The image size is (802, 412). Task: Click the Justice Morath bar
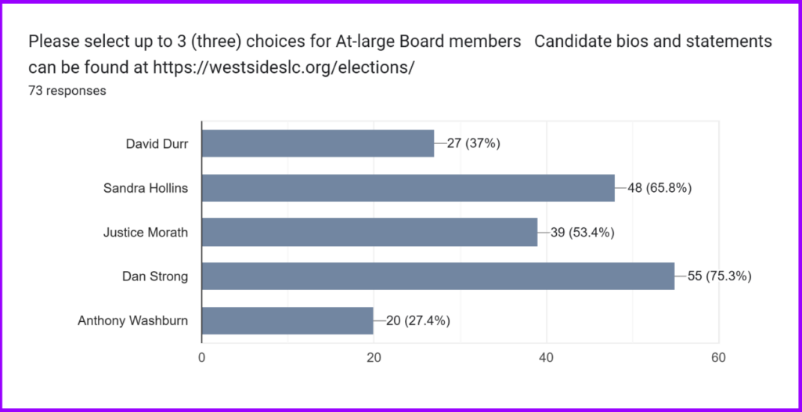coord(370,232)
